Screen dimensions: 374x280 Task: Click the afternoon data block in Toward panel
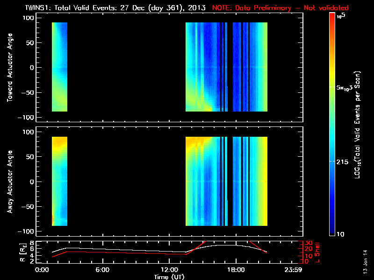(226, 67)
